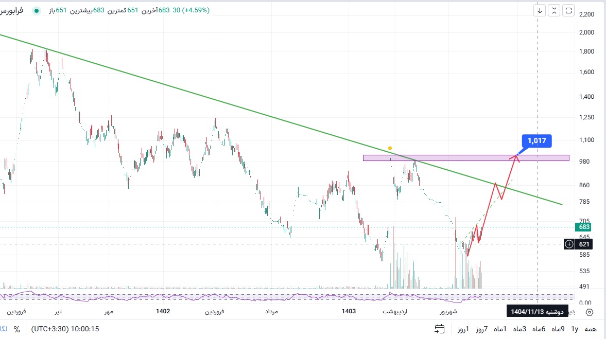
Task: Click the plus icon beside 621 price label
Action: [569, 244]
